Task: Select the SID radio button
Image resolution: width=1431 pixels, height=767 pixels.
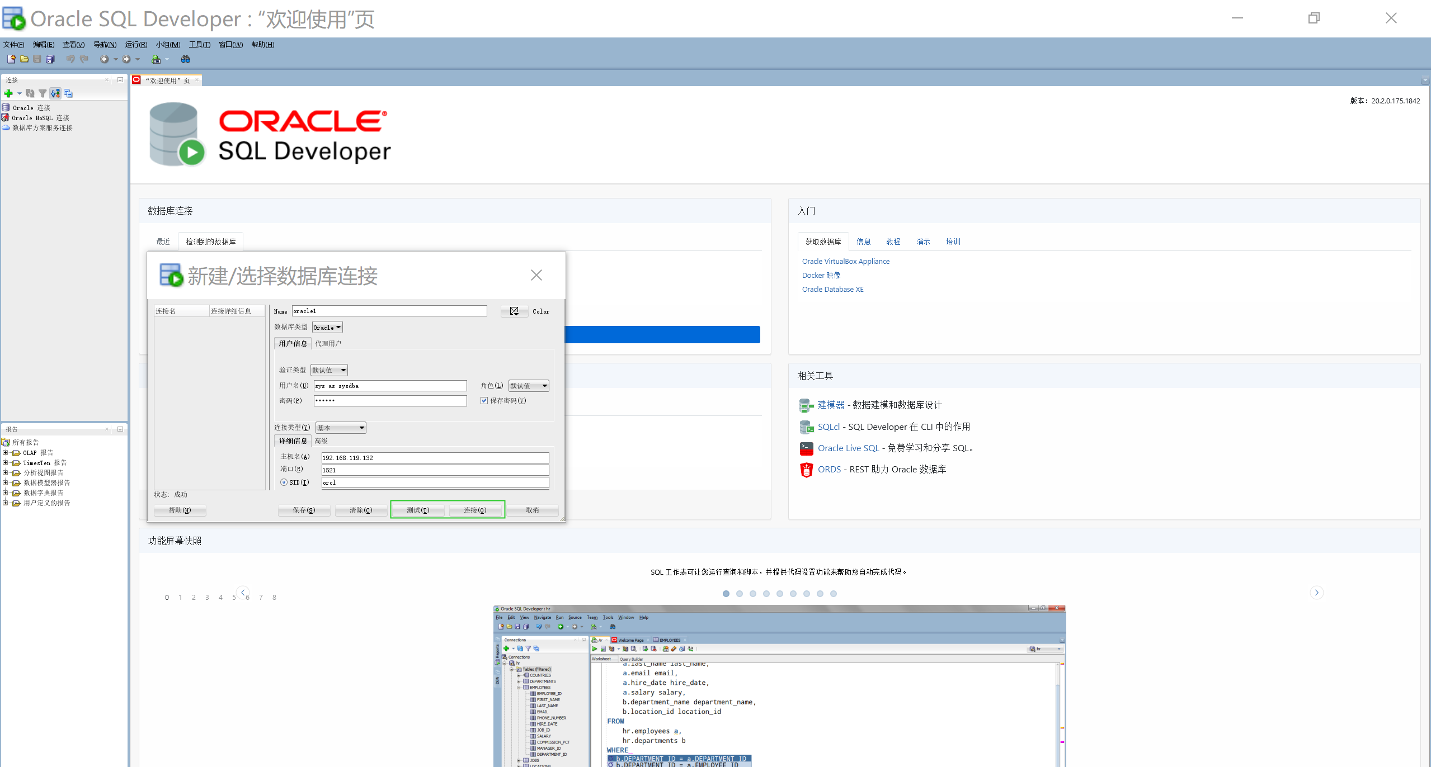Action: pyautogui.click(x=284, y=482)
